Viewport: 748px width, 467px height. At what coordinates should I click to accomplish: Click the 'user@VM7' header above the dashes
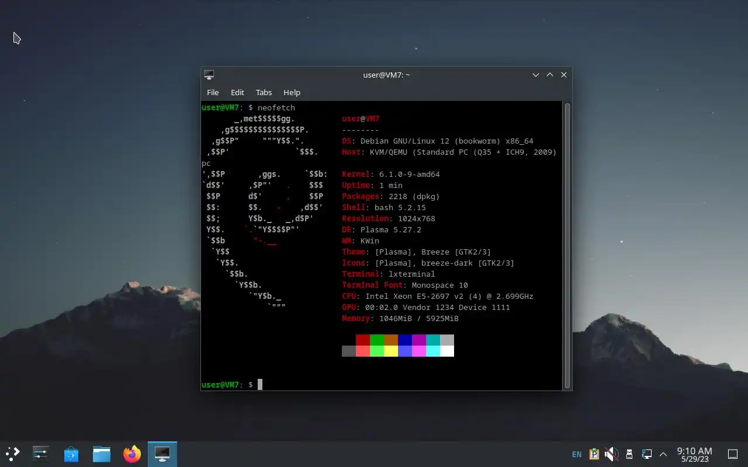click(361, 119)
